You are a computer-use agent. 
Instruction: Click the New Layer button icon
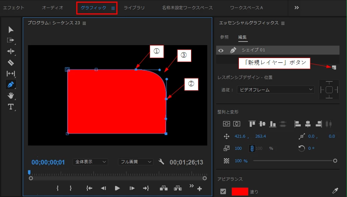334,67
